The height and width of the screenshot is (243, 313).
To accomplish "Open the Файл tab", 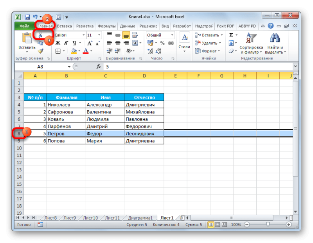I will tap(24, 26).
